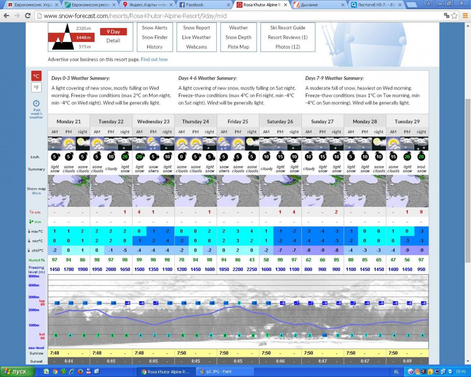Click Rosa Khutor Alpine R taskbar button
This screenshot has height=377, width=471.
[166, 372]
